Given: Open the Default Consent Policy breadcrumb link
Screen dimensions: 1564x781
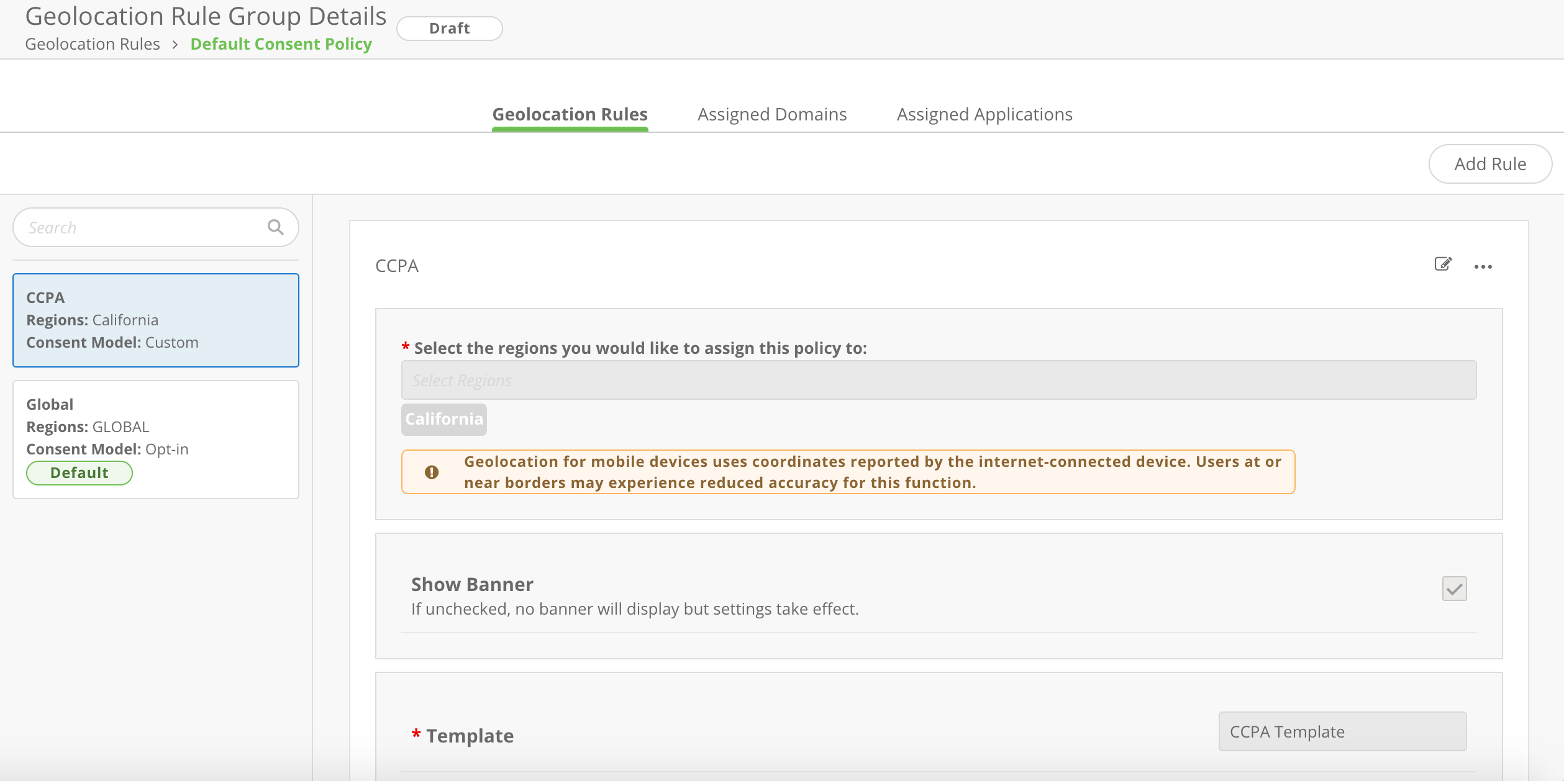Looking at the screenshot, I should [280, 44].
